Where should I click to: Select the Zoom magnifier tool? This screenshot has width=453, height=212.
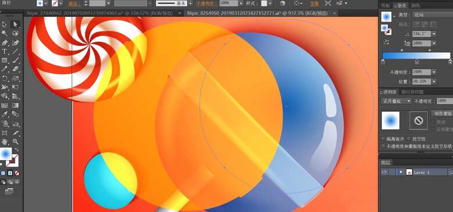(x=15, y=142)
